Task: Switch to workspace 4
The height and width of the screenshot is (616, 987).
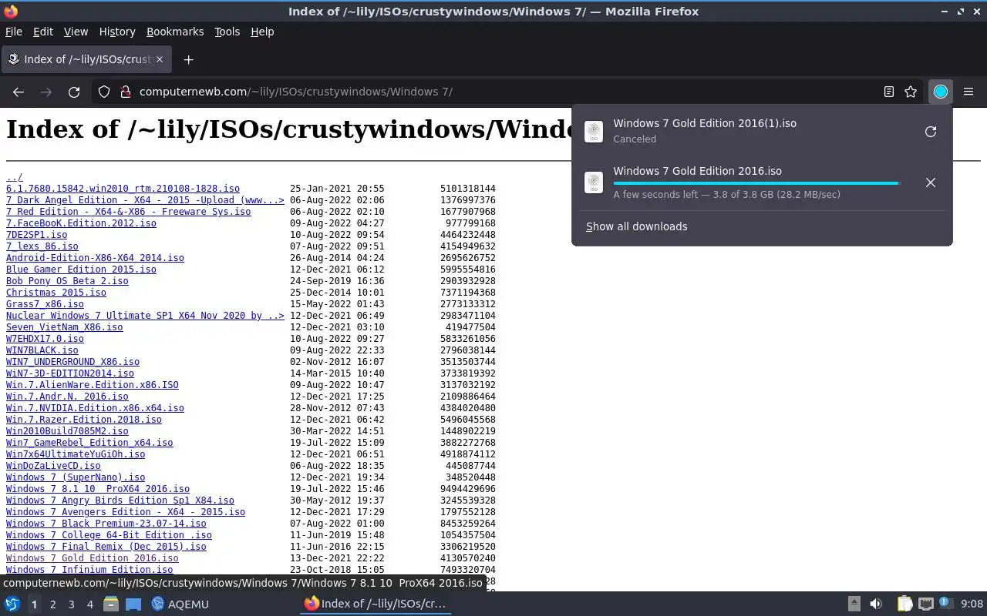Action: click(x=89, y=604)
